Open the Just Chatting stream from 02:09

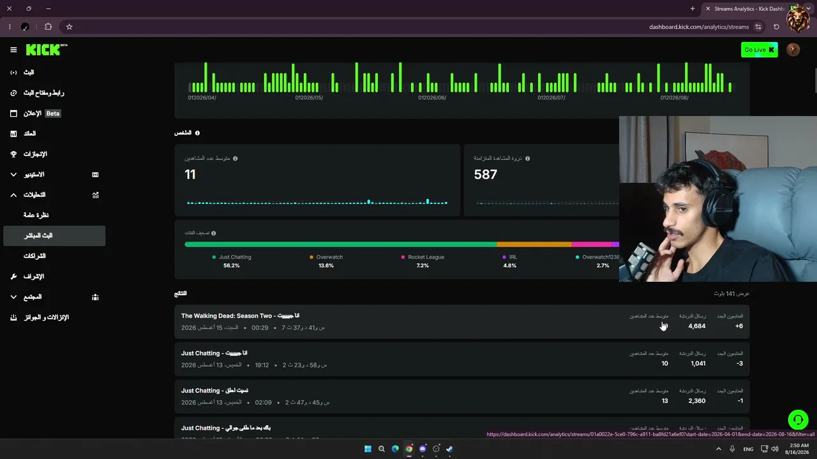click(x=462, y=397)
